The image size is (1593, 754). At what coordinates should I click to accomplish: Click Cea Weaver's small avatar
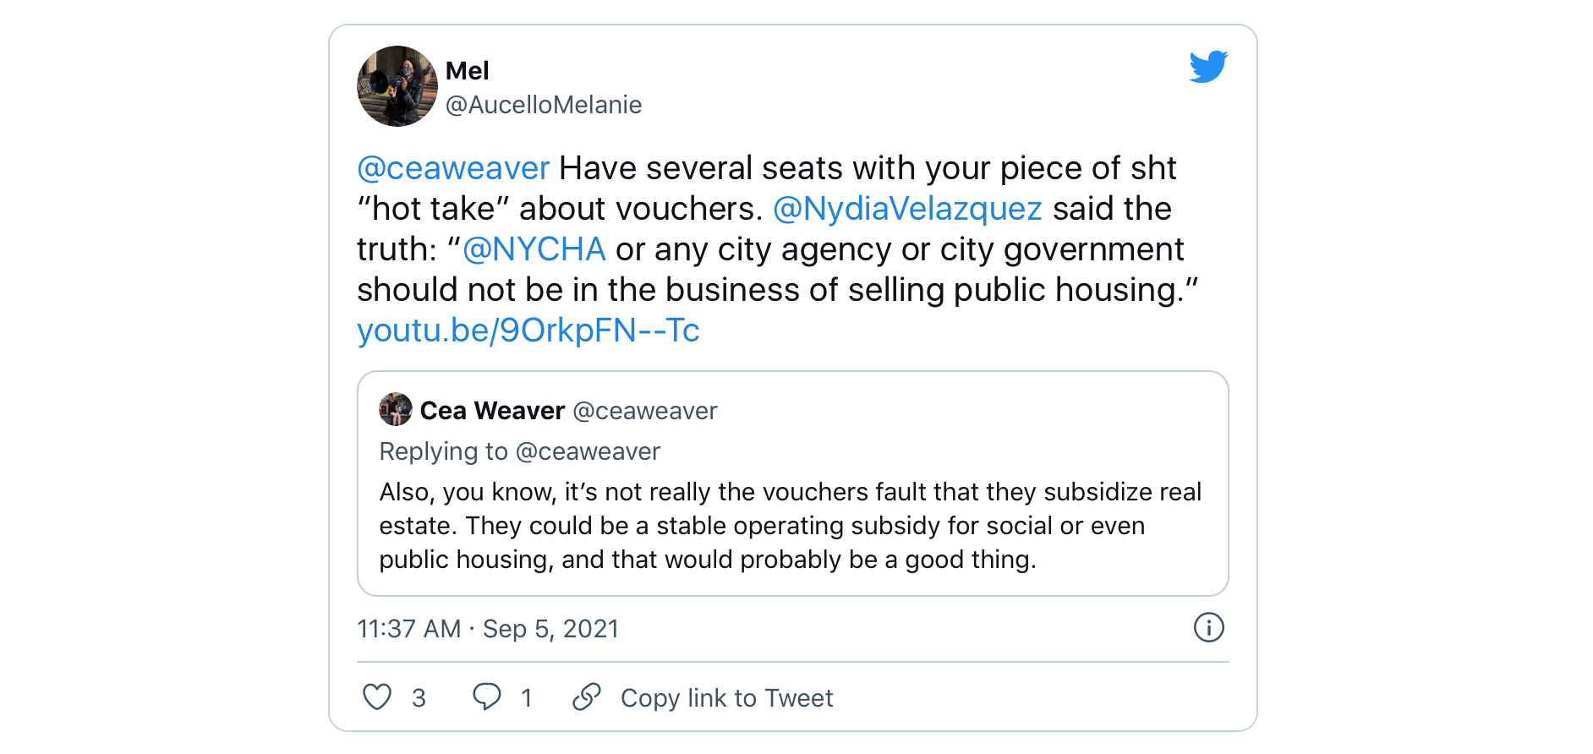click(395, 410)
